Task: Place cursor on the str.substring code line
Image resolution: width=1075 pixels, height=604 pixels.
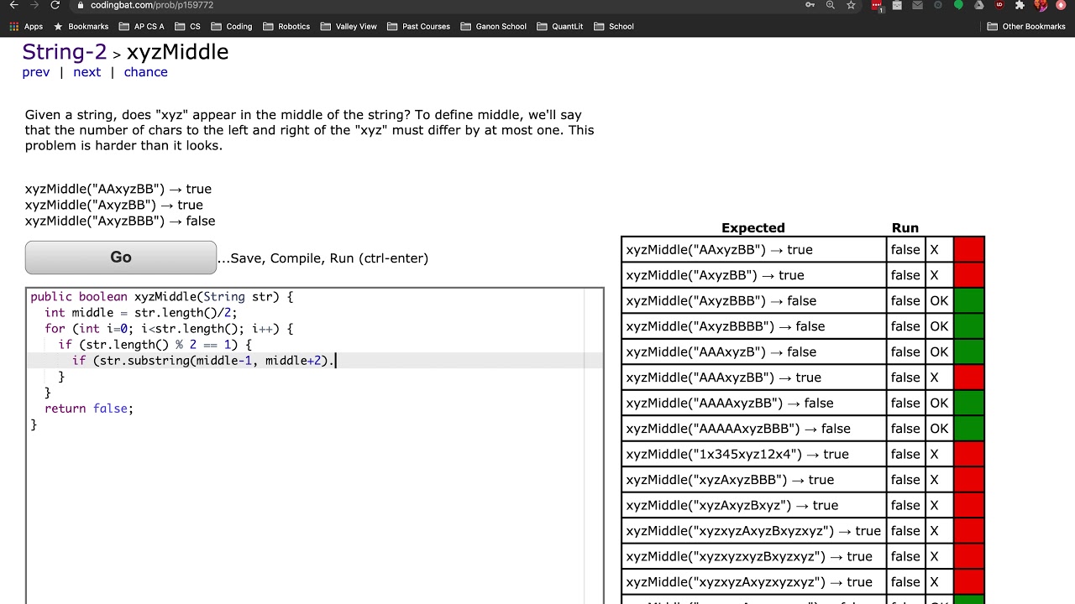Action: [x=204, y=361]
